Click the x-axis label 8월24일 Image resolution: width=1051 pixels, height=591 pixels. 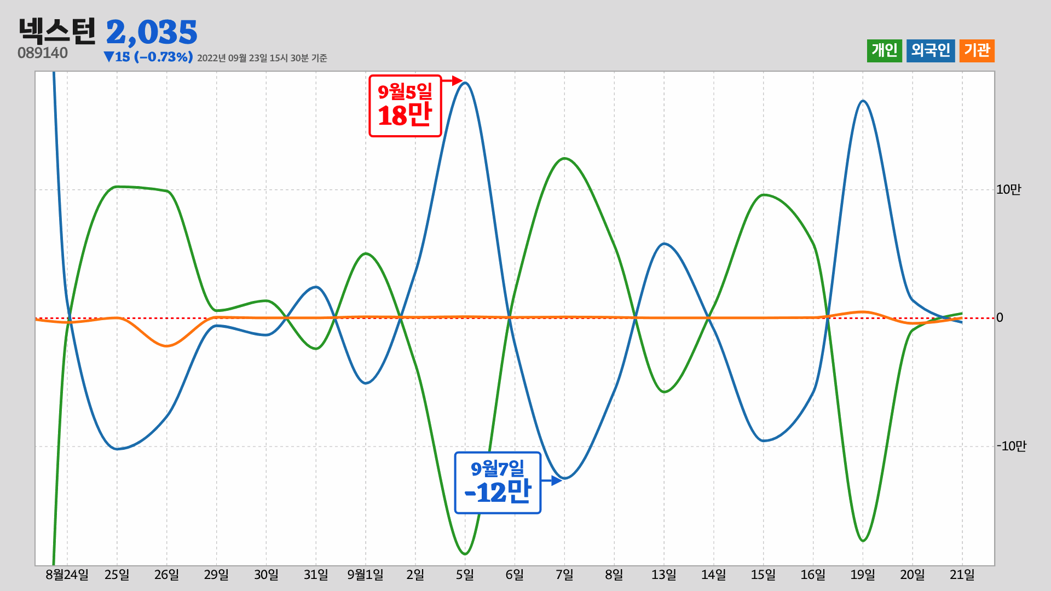pyautogui.click(x=67, y=575)
